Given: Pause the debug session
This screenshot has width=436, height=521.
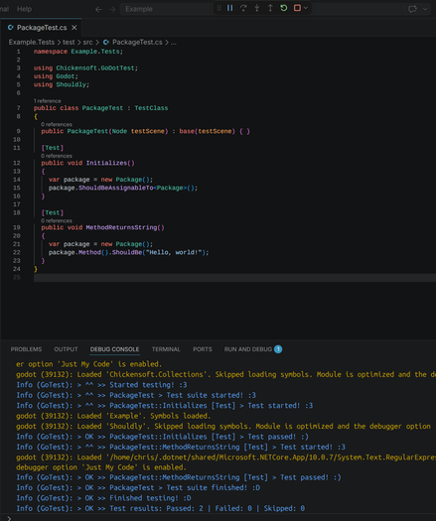Looking at the screenshot, I should (229, 8).
